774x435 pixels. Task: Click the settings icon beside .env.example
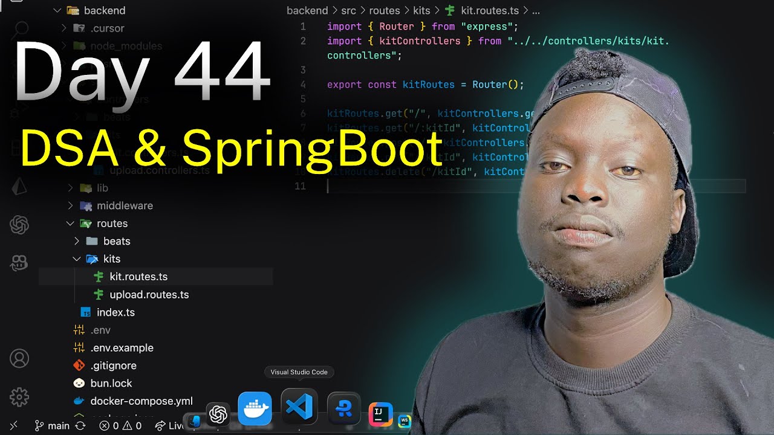tap(79, 348)
